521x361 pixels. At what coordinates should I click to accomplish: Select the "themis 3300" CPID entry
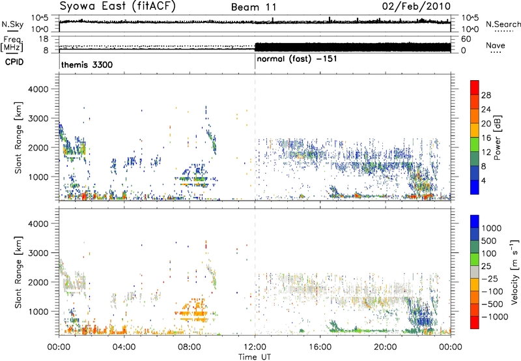[87, 65]
